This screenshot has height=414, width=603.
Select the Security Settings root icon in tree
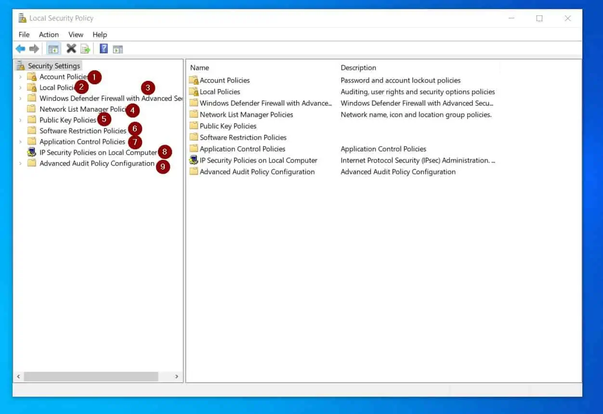coord(21,66)
